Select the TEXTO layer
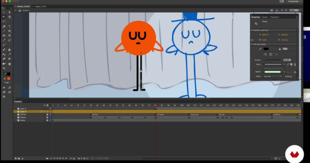310x163 pixels. click(x=23, y=115)
